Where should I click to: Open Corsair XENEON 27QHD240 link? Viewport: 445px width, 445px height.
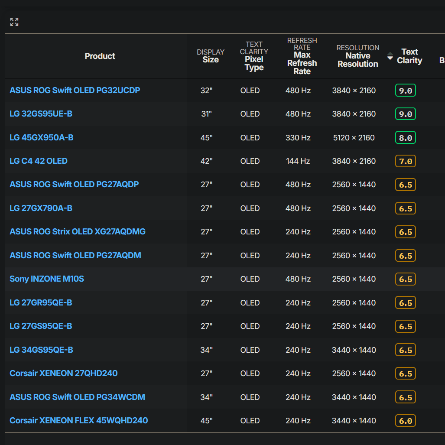pos(64,373)
